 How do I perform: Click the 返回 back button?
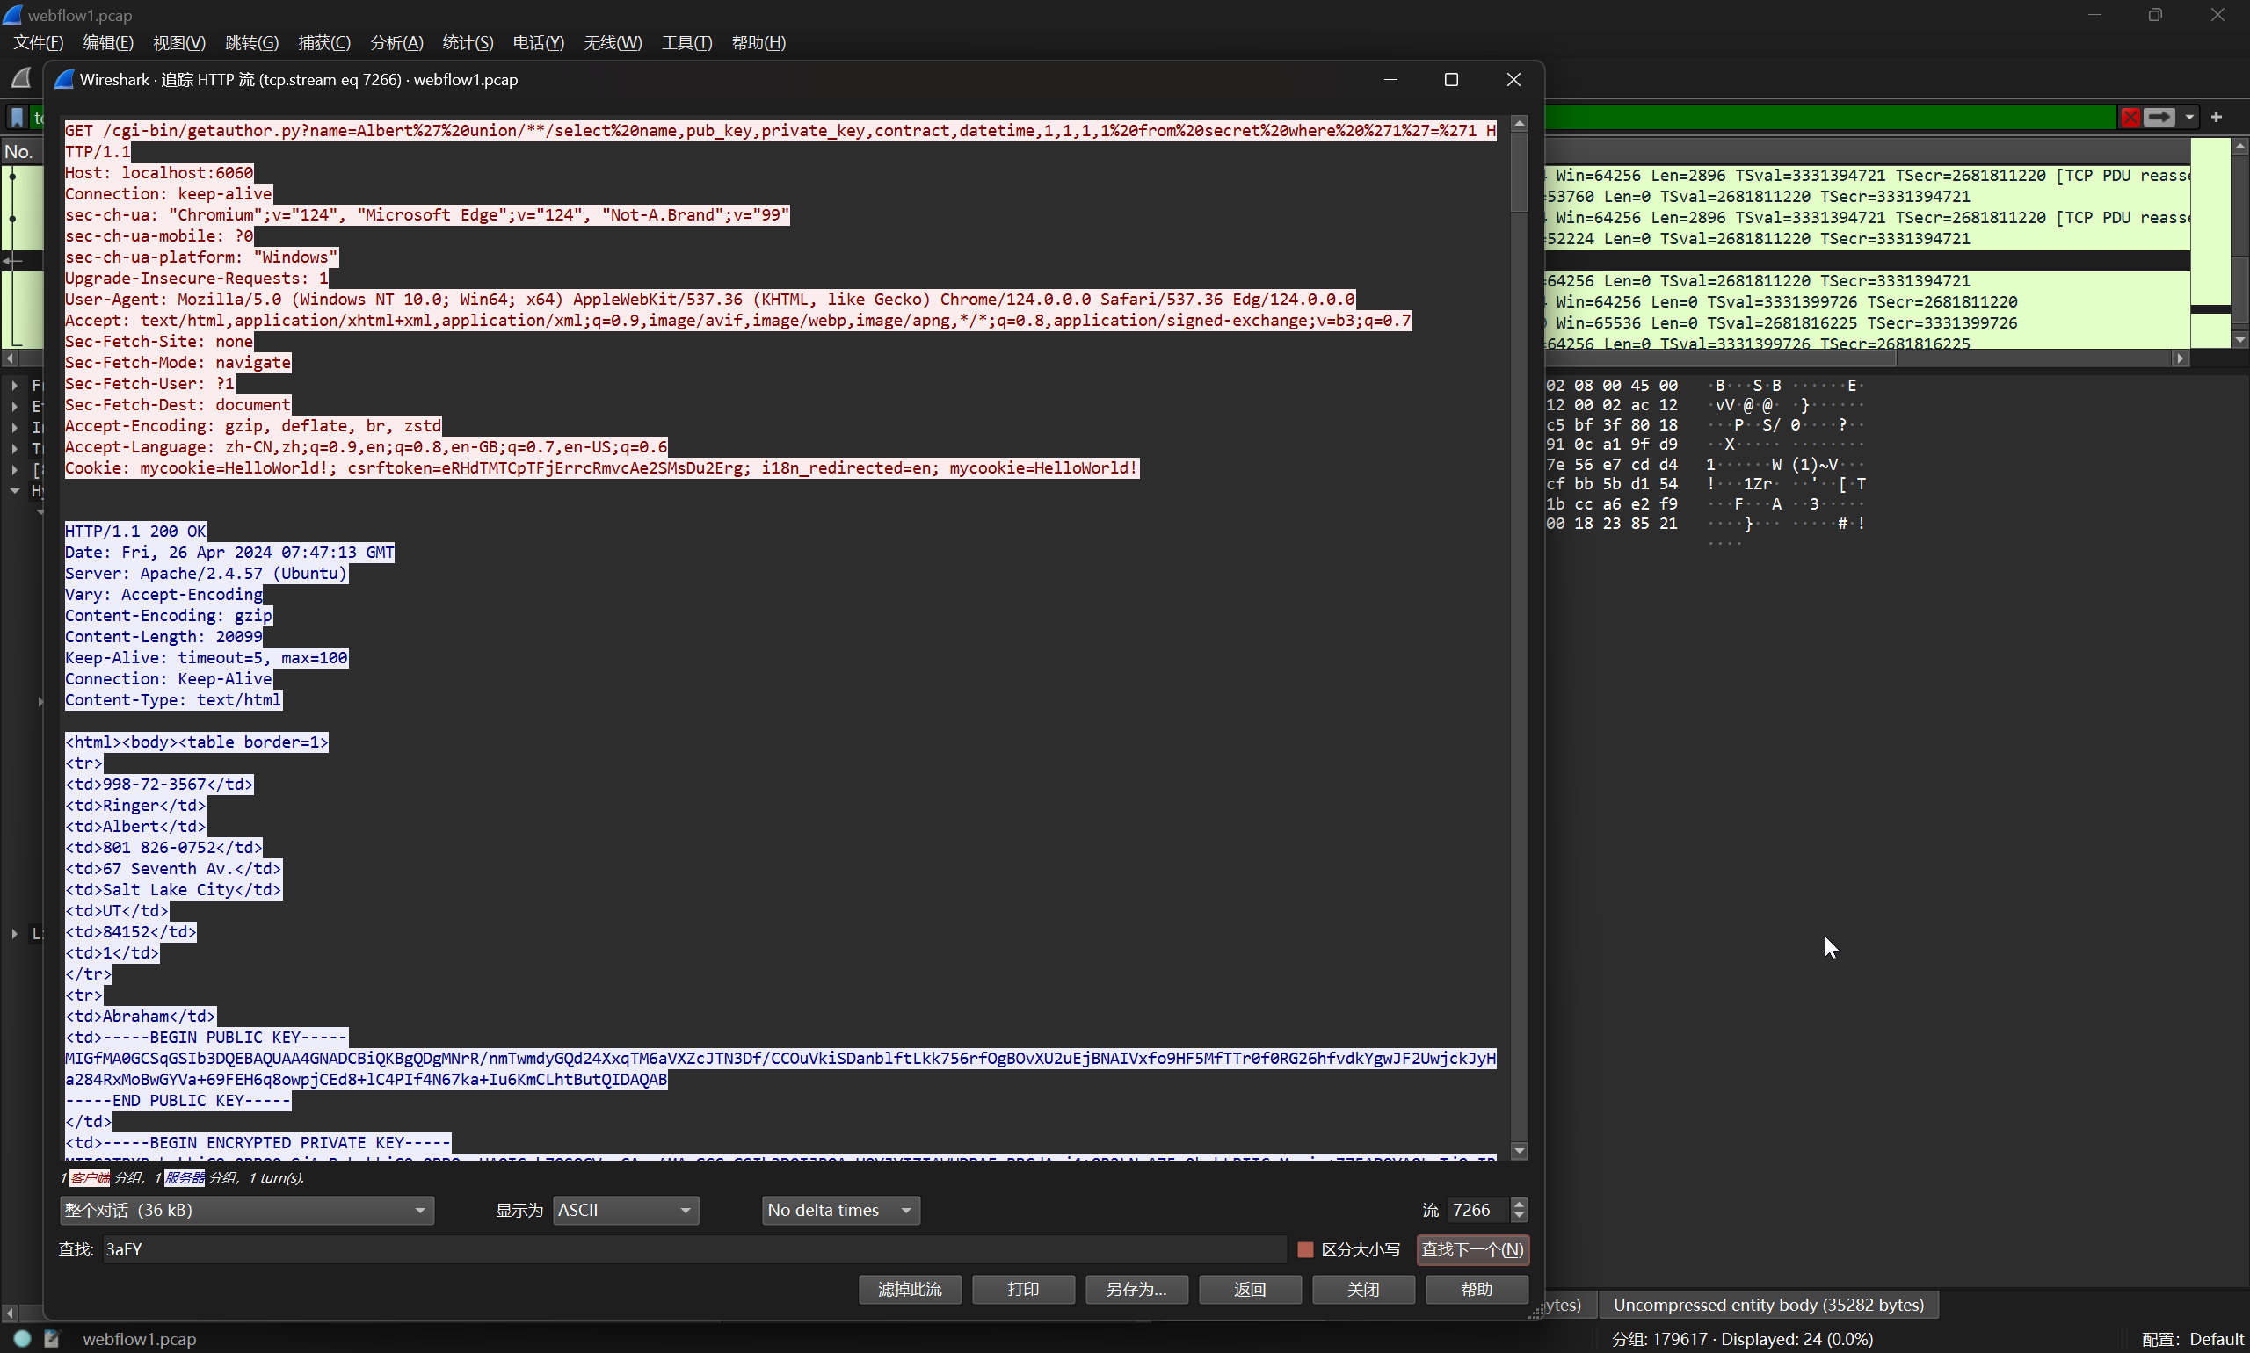point(1250,1289)
